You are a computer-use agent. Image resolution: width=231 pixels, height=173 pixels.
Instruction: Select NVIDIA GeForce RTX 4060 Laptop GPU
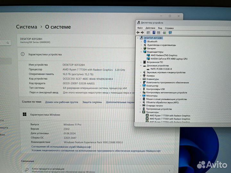[x=169, y=59]
